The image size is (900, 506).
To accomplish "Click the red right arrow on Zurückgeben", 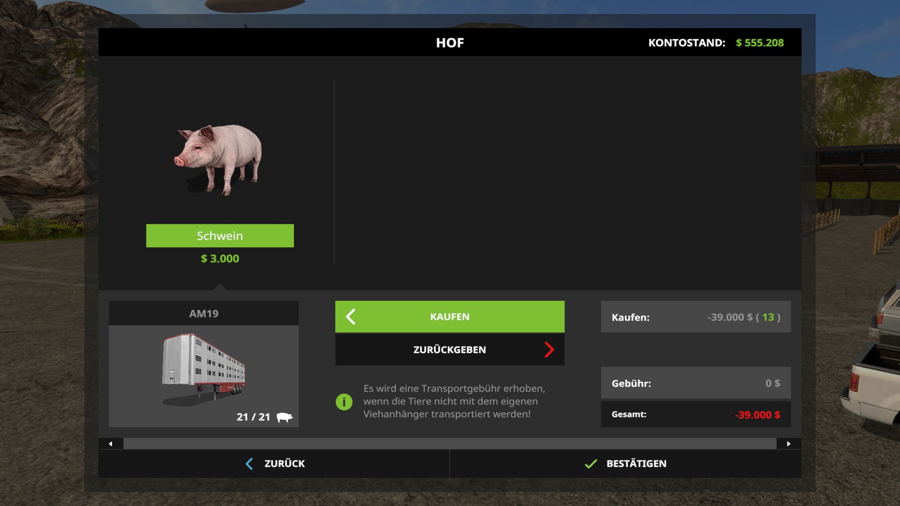I will click(549, 350).
